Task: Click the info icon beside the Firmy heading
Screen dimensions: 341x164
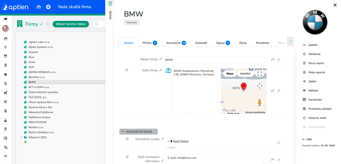Action: tap(48, 24)
